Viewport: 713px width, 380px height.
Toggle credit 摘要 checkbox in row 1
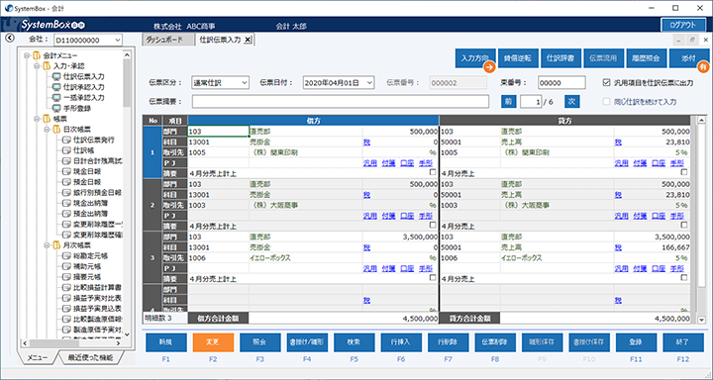(x=684, y=172)
